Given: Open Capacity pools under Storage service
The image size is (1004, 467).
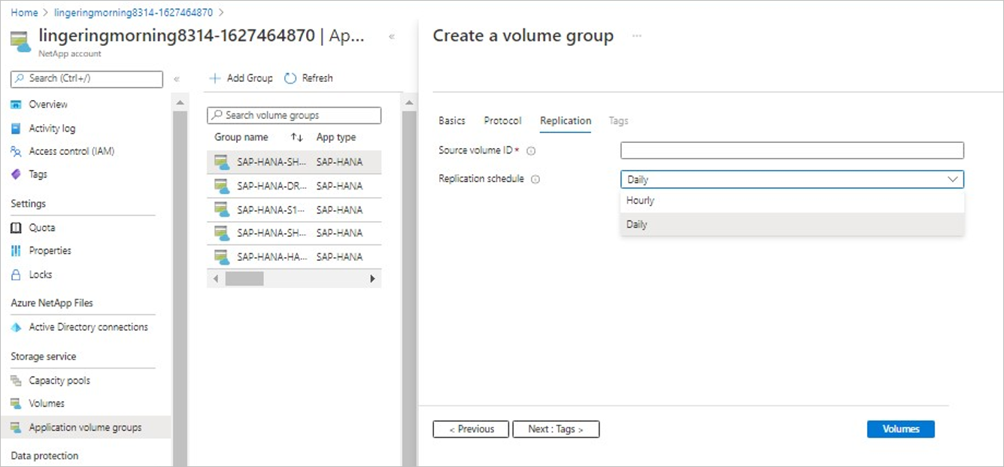Looking at the screenshot, I should click(59, 381).
